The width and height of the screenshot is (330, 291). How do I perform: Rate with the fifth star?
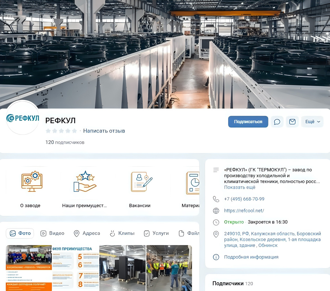click(x=74, y=131)
